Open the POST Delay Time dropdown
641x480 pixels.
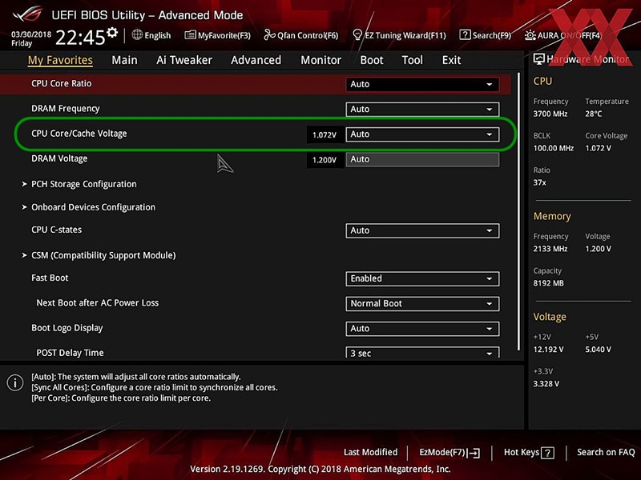(x=422, y=353)
